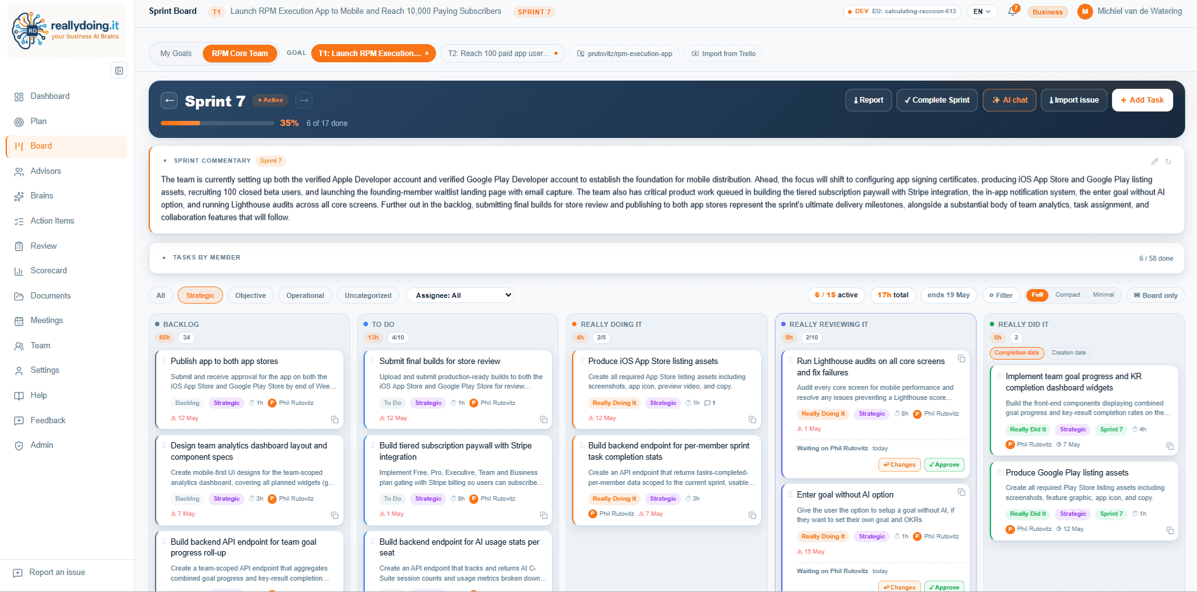Viewport: 1197px width, 592px height.
Task: Open Advisors in sidebar
Action: point(66,171)
